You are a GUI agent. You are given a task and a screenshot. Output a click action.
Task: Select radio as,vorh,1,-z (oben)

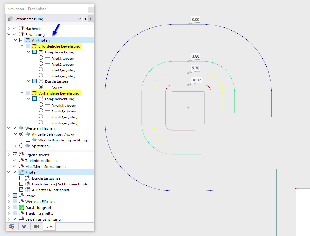click(x=41, y=105)
